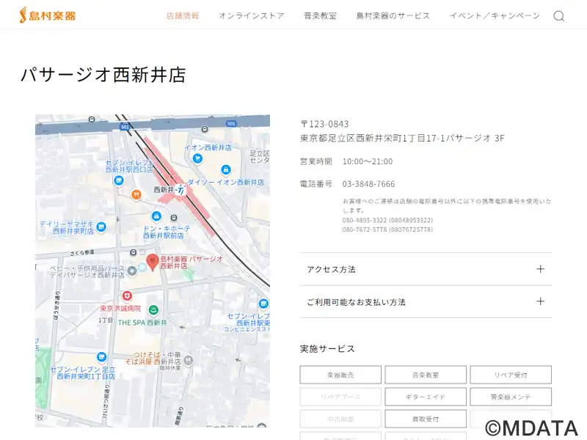
Task: Click the デイリーヤマザキ store map icon
Action: click(101, 227)
